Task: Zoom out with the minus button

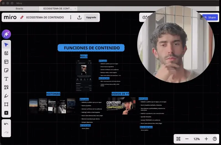Action: pos(187,139)
